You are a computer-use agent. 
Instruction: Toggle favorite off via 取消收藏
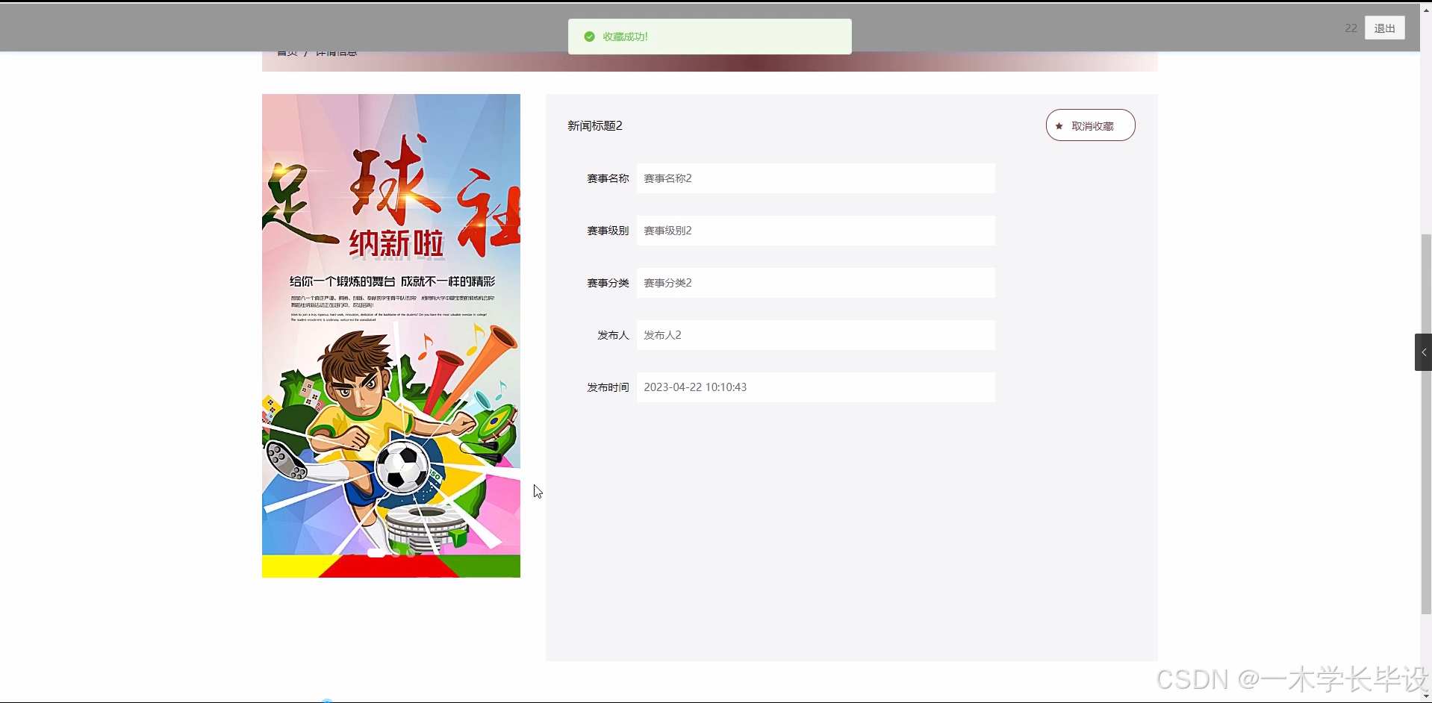(x=1090, y=125)
